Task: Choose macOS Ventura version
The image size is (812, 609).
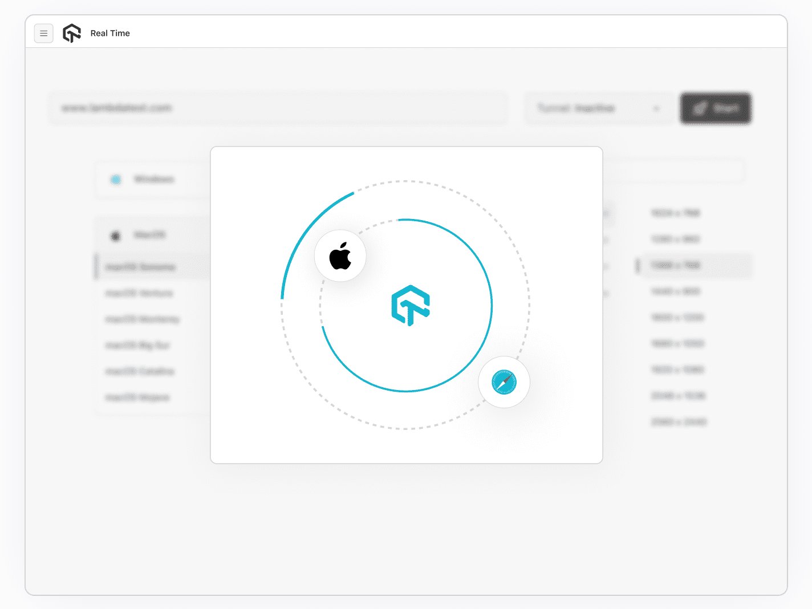Action: pos(139,293)
